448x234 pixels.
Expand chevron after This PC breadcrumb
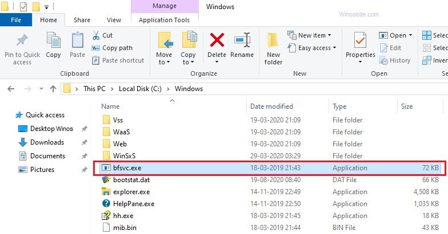pyautogui.click(x=112, y=89)
